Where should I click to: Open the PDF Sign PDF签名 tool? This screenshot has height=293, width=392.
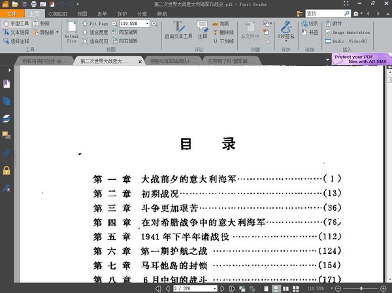click(286, 29)
